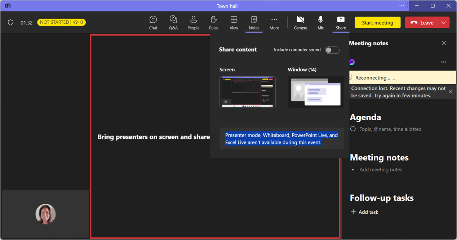Click the Teams app logo
This screenshot has height=240, width=457.
pos(8,6)
